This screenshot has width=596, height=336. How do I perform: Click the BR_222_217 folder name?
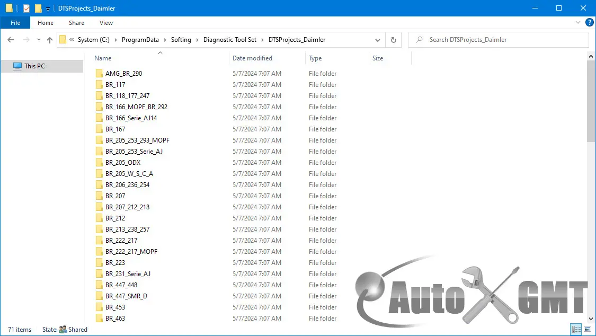(121, 240)
